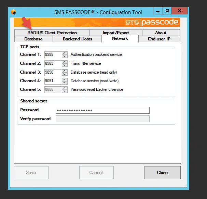
Task: Click the Channel 4 port field
Action: [x=53, y=81]
